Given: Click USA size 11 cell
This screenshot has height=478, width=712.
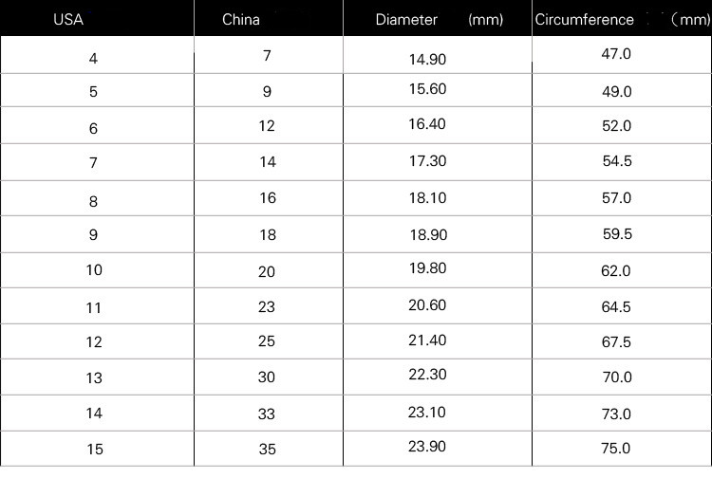Looking at the screenshot, I should pyautogui.click(x=93, y=307).
